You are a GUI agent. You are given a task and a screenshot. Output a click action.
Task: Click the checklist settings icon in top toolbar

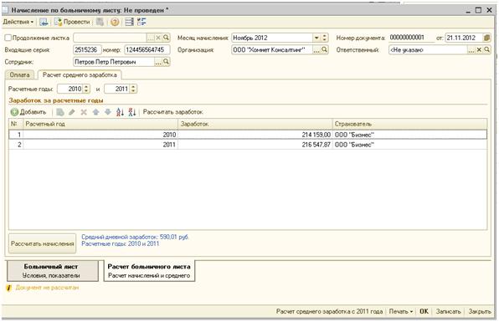[141, 22]
